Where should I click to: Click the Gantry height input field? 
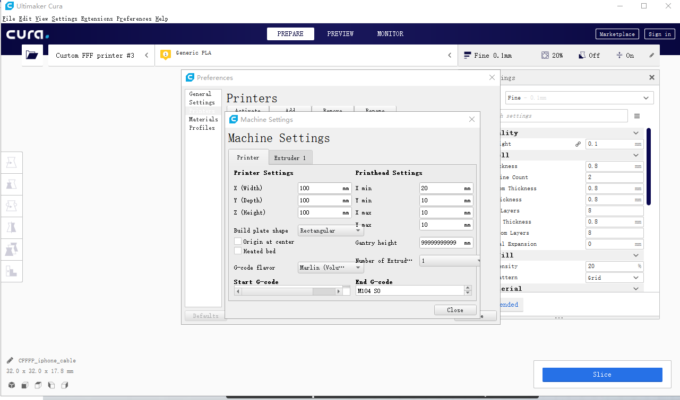[446, 243]
